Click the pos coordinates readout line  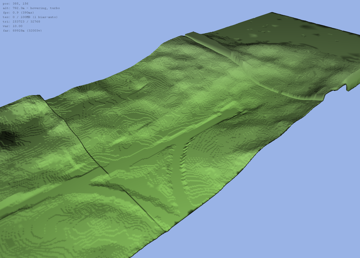coord(15,4)
